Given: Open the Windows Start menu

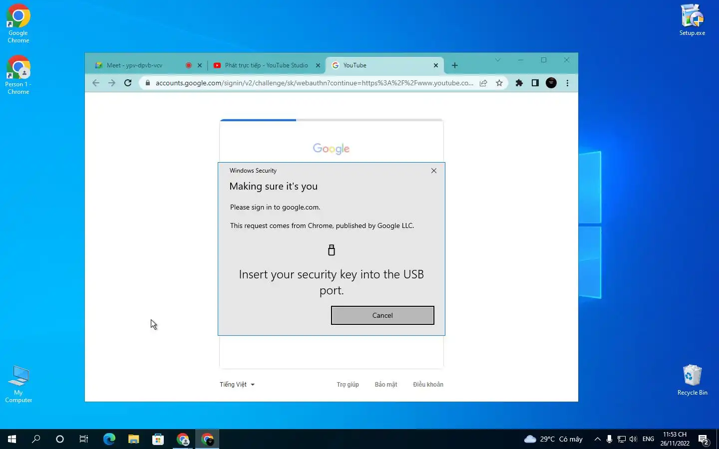Looking at the screenshot, I should [x=12, y=439].
